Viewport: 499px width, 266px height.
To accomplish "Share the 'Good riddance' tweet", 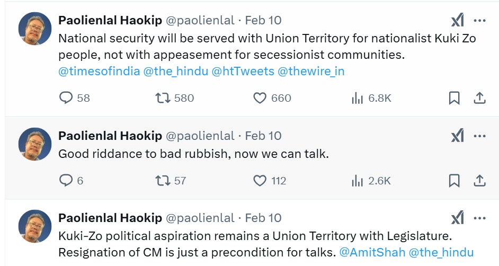I will point(479,181).
